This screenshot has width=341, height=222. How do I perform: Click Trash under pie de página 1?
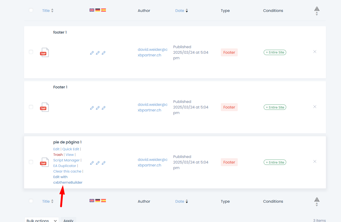point(58,155)
